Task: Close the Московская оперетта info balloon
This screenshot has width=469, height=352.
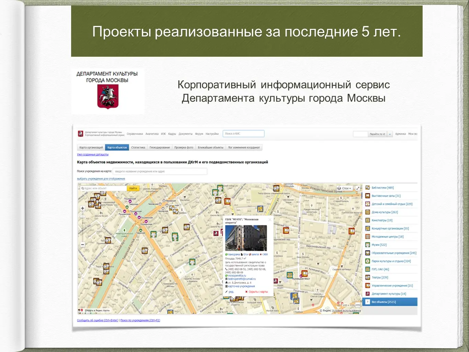Action: point(270,220)
